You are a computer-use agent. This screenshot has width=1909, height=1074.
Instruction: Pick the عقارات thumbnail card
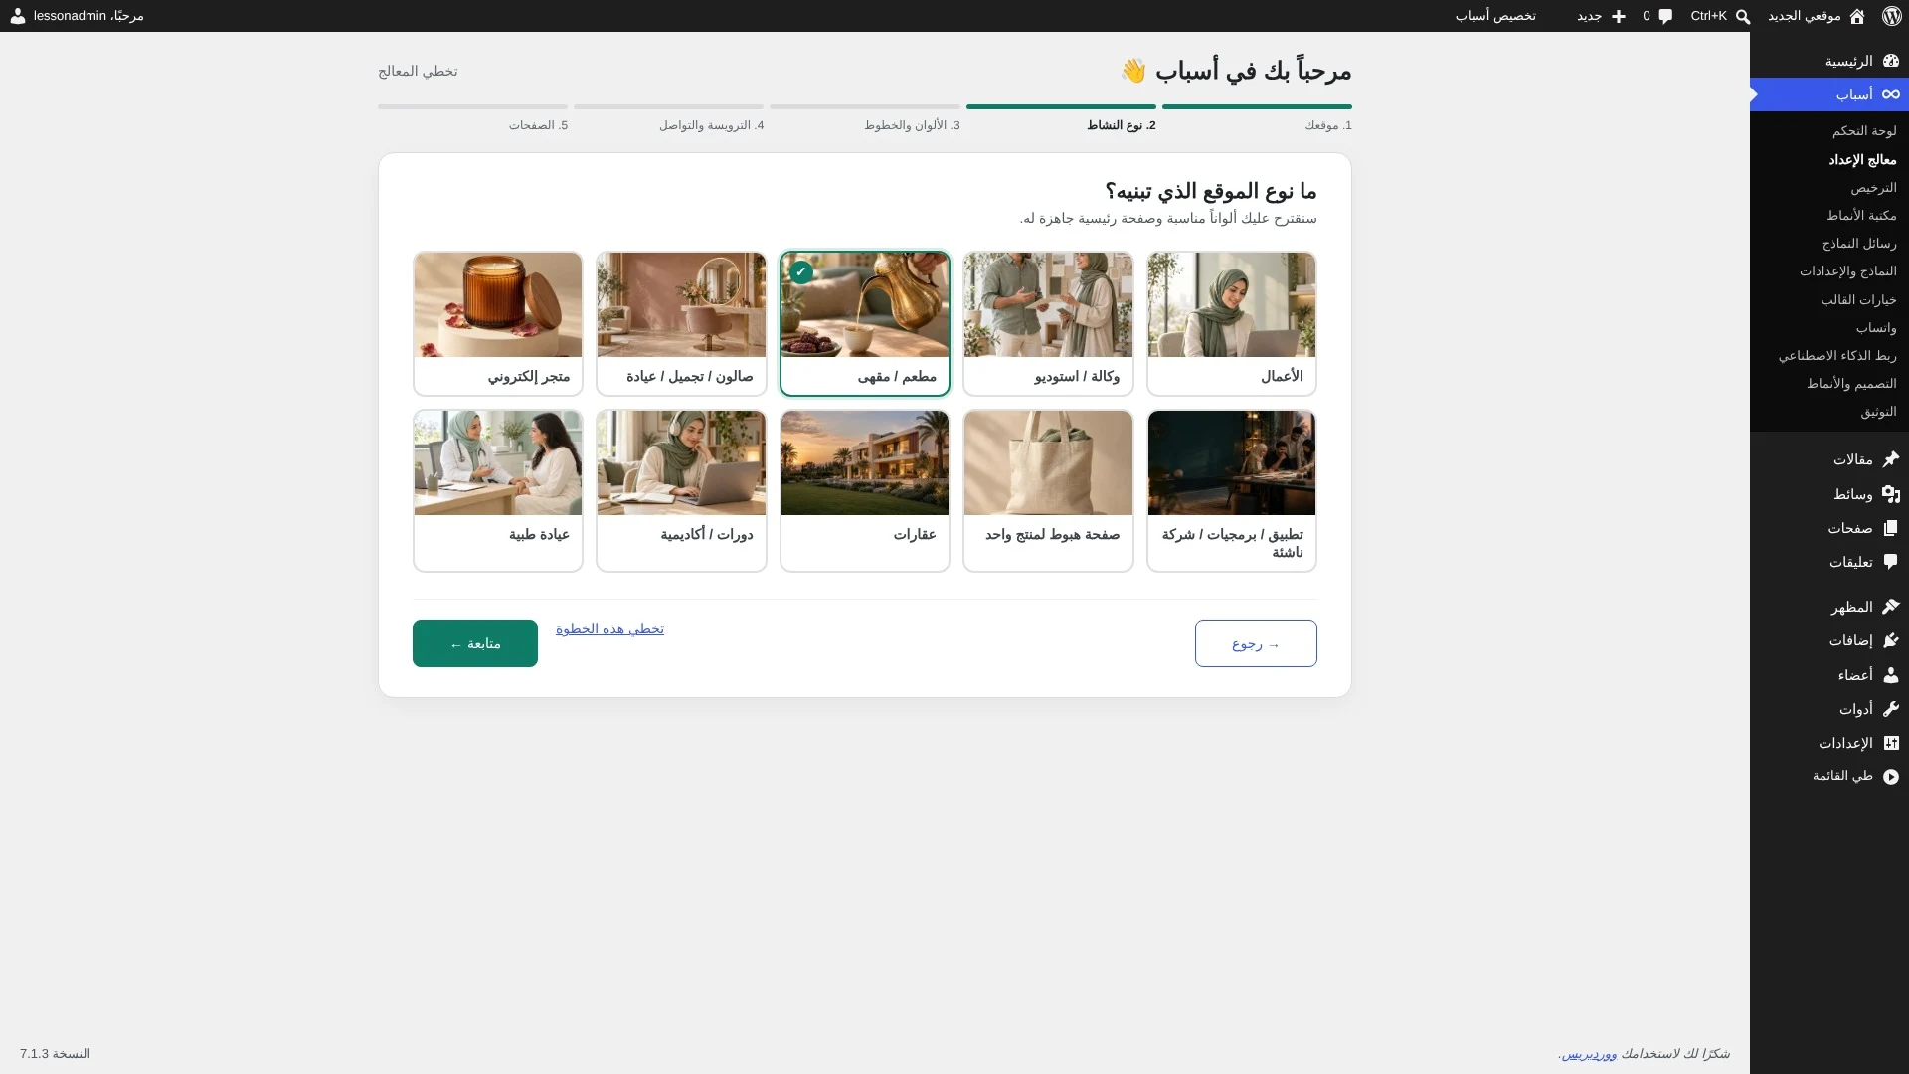coord(865,462)
